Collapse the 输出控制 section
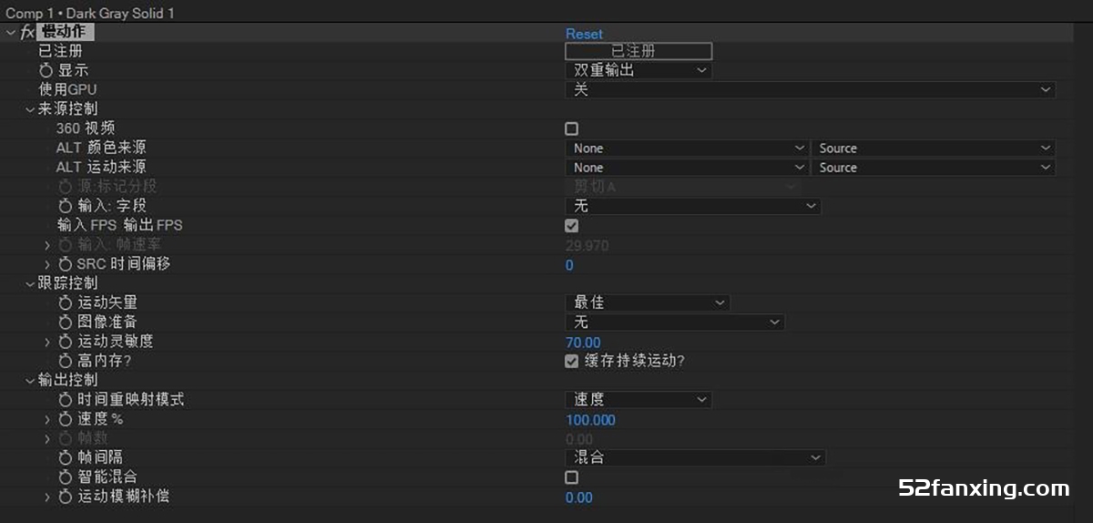This screenshot has height=523, width=1093. [30, 380]
